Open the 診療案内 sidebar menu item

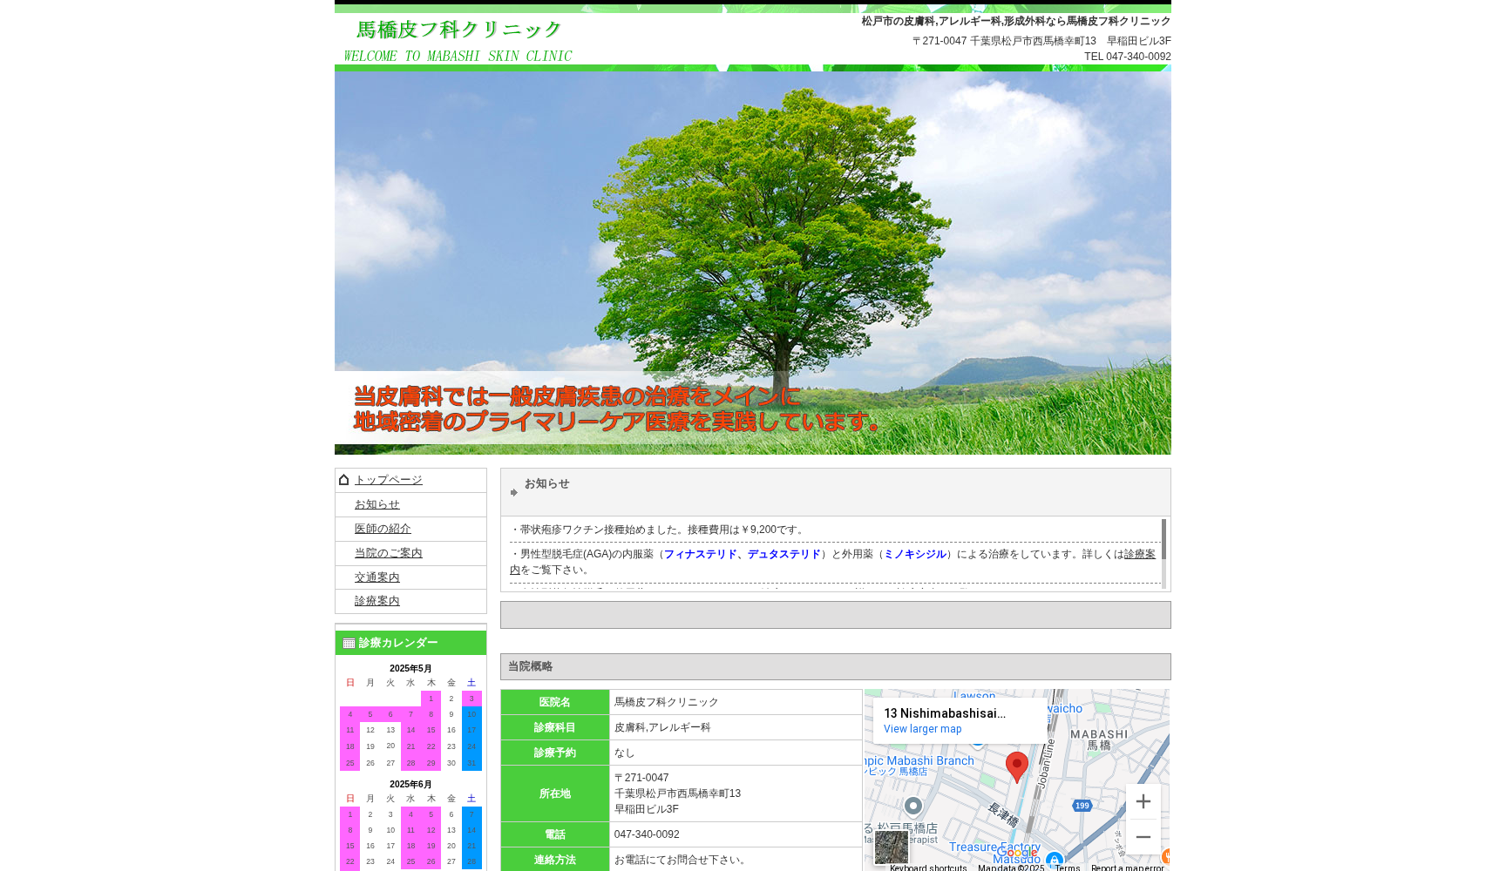click(x=376, y=601)
